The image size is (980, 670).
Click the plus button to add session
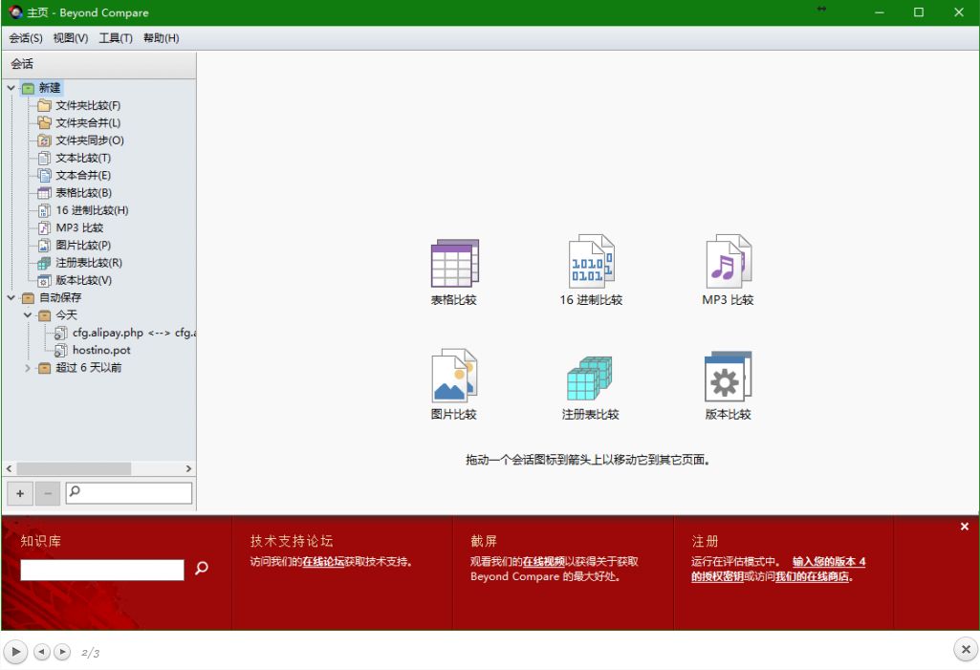[20, 494]
